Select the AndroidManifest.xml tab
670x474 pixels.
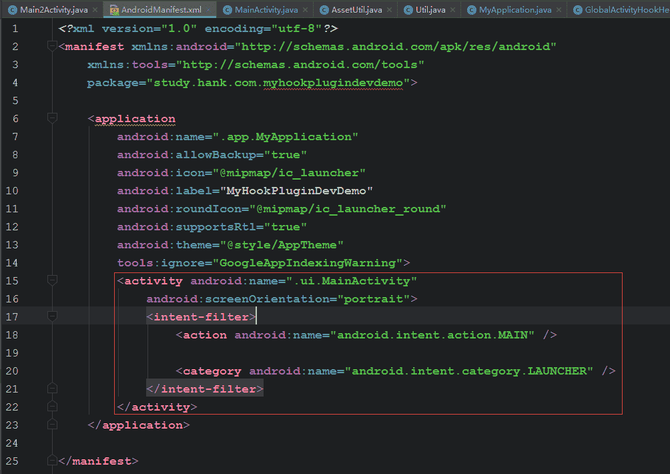pyautogui.click(x=161, y=9)
